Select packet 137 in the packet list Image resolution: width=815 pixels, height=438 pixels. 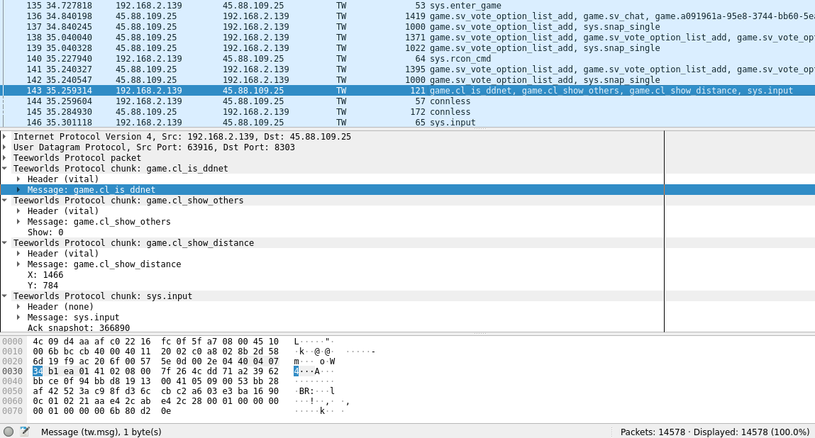(x=407, y=27)
